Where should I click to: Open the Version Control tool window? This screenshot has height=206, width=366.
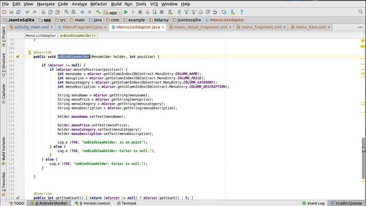(93, 203)
